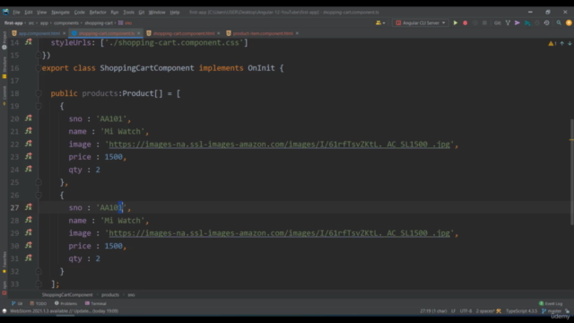Click the orange IDE update avatar icon
This screenshot has height=323, width=574.
[x=569, y=22]
